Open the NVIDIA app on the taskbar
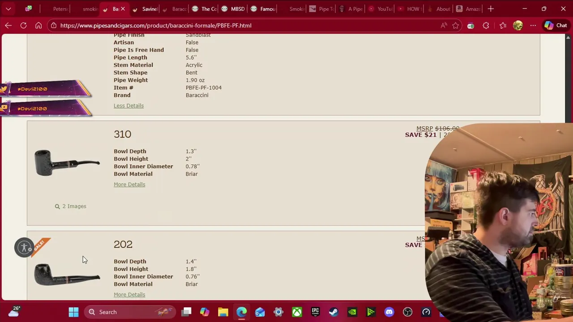The image size is (573, 322). (352, 312)
